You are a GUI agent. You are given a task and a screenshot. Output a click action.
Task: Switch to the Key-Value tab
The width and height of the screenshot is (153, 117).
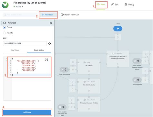point(15,50)
